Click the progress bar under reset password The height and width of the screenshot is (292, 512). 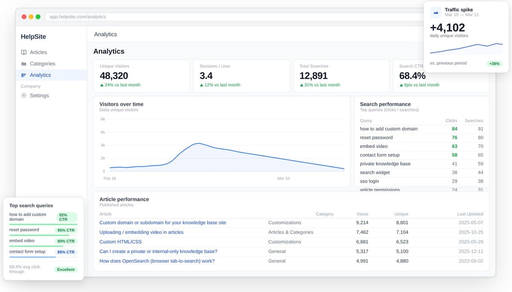(44, 235)
